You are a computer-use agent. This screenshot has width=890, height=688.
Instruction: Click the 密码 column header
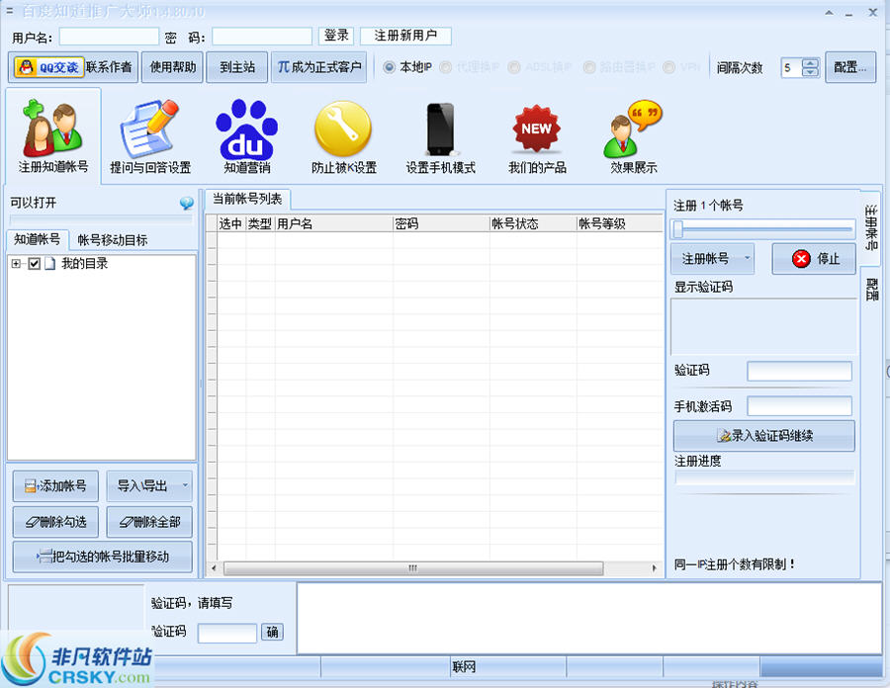(x=441, y=224)
